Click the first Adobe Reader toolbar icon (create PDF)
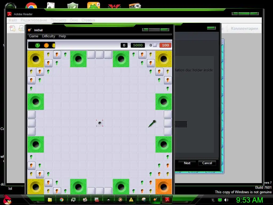The image size is (273, 205). click(13, 28)
